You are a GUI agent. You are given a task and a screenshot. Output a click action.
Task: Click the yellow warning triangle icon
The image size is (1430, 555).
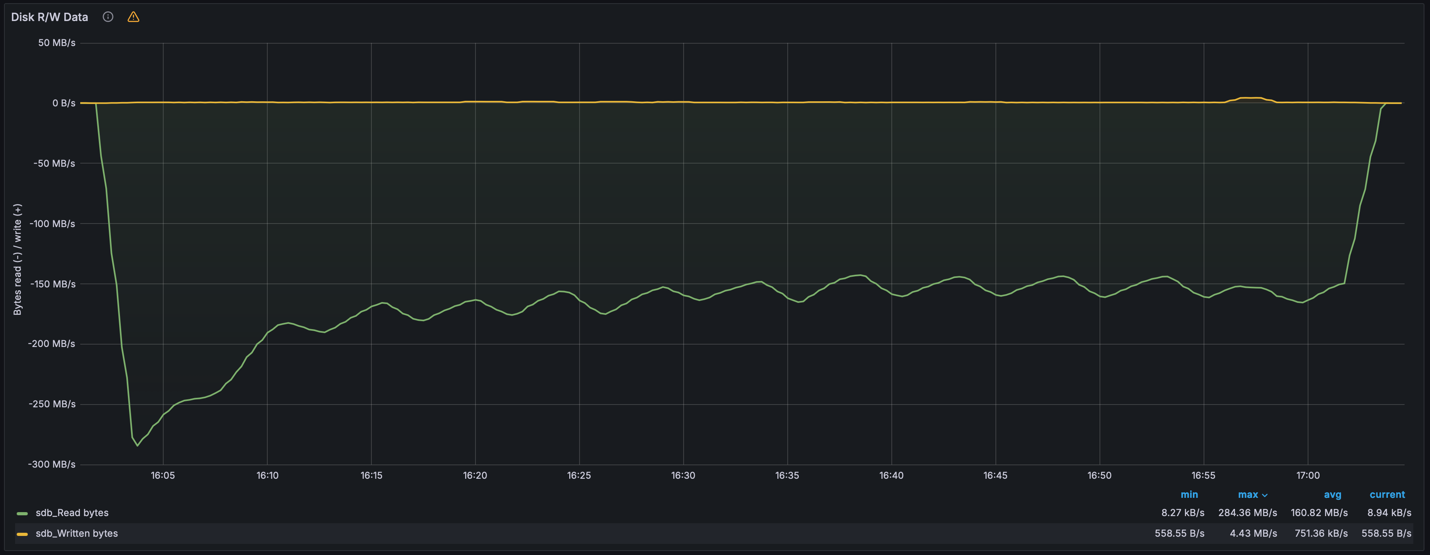pos(133,17)
